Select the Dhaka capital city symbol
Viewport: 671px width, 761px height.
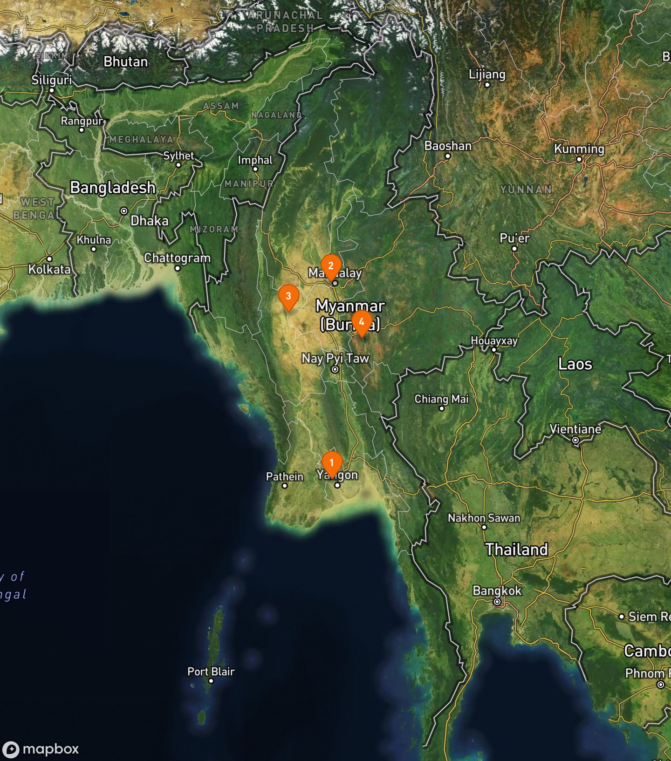[124, 211]
